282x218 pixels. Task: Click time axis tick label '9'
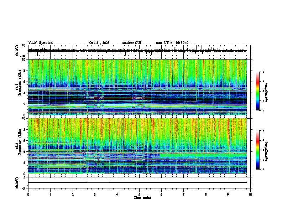[228, 194]
